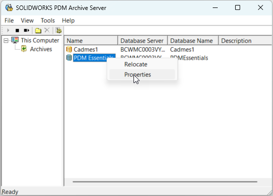Click the SOLIDWORKS PDM title bar app icon
273x196 pixels.
point(9,7)
